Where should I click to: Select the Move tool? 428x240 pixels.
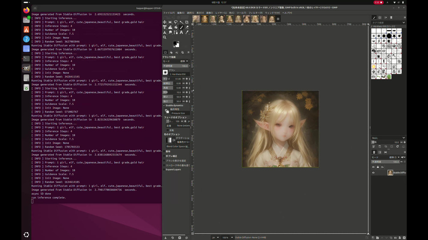click(165, 22)
